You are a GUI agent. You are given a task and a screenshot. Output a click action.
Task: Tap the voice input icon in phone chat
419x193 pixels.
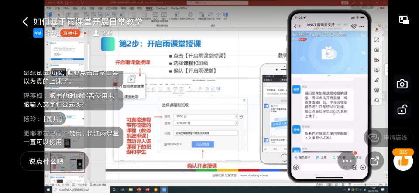[295, 167]
